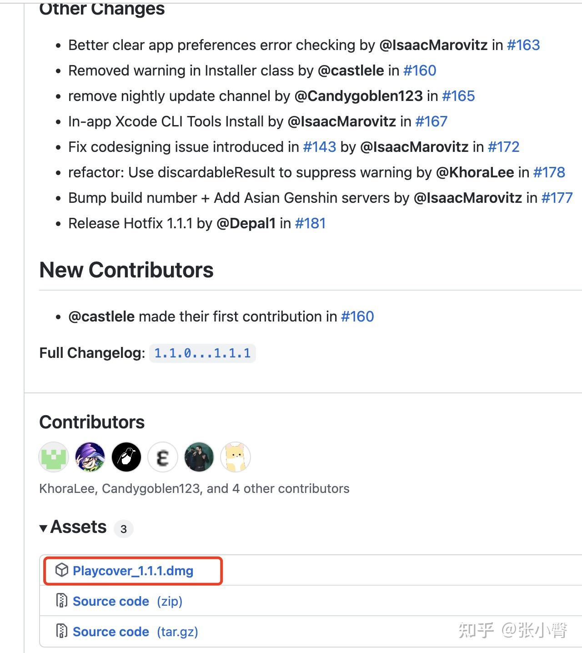Image resolution: width=582 pixels, height=653 pixels.
Task: Click the package icon beside Playcover_1.1.1.dmg
Action: pos(61,570)
